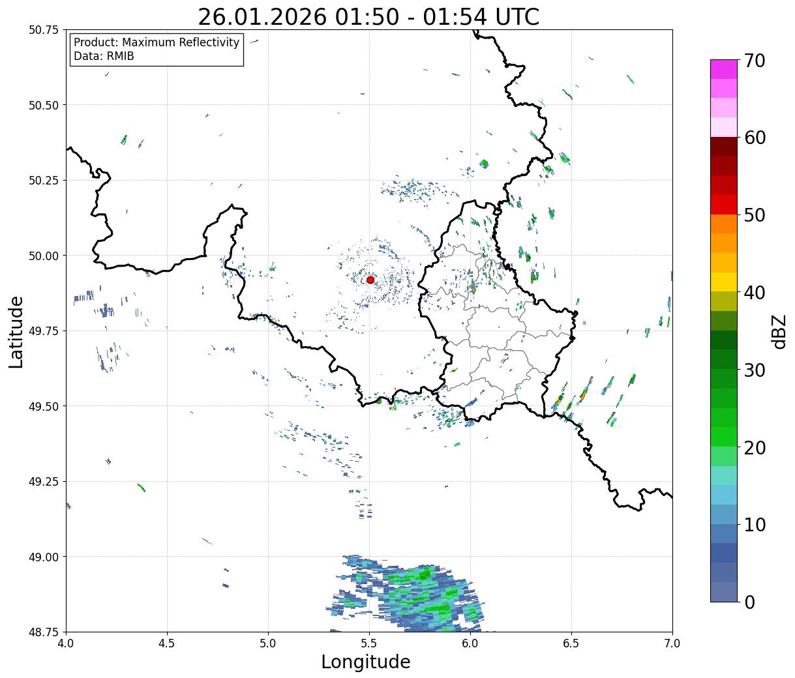
Task: Click latitude tick label 50.25
Action: pyautogui.click(x=43, y=181)
